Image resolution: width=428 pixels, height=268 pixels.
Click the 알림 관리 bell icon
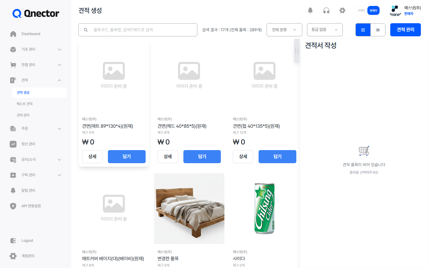13,191
